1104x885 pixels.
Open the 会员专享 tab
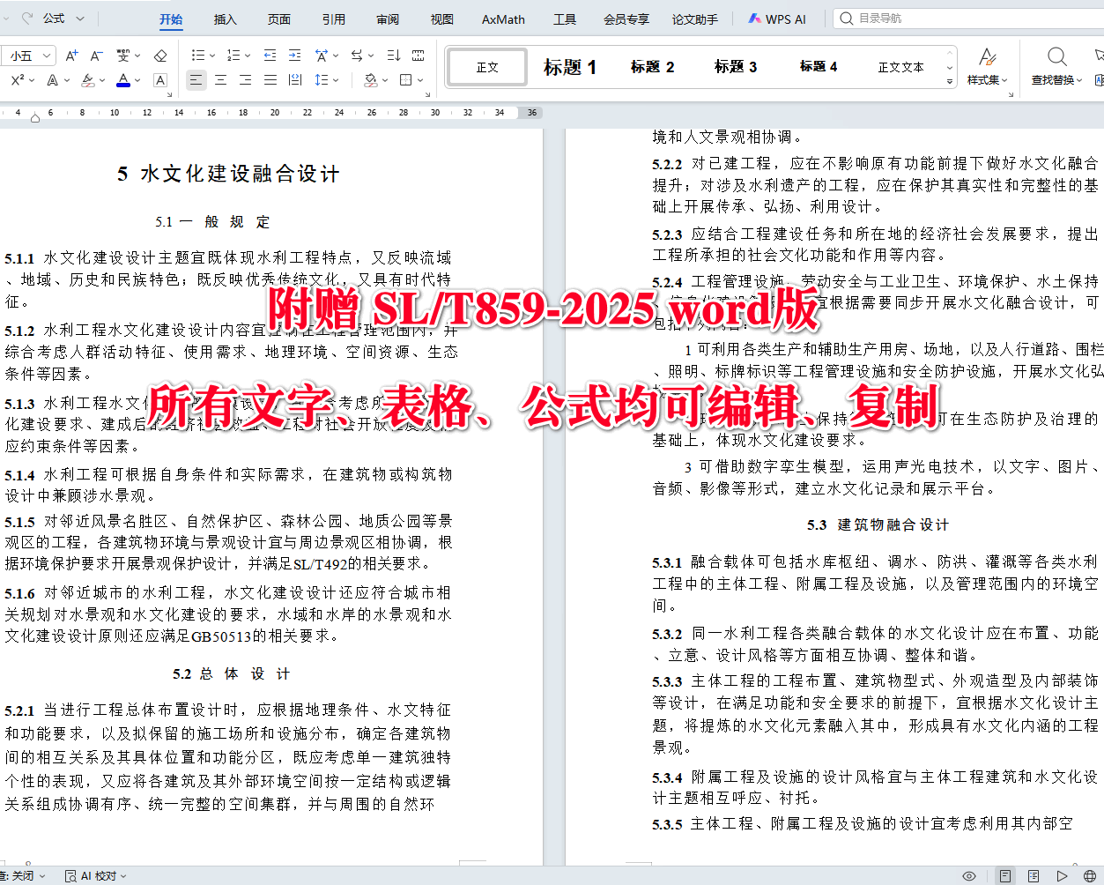click(x=626, y=19)
